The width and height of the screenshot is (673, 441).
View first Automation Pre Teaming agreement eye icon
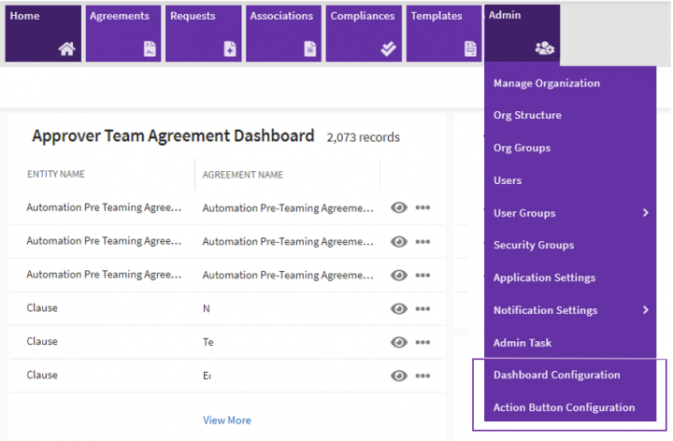tap(399, 207)
